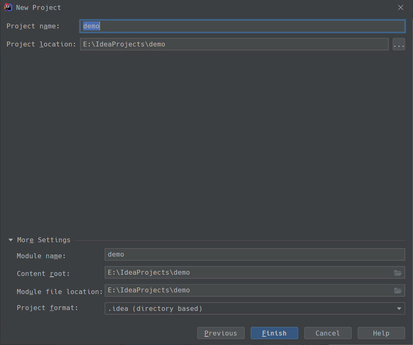Open folder chooser for Module file location
Screen dimensions: 413x345
click(397, 291)
